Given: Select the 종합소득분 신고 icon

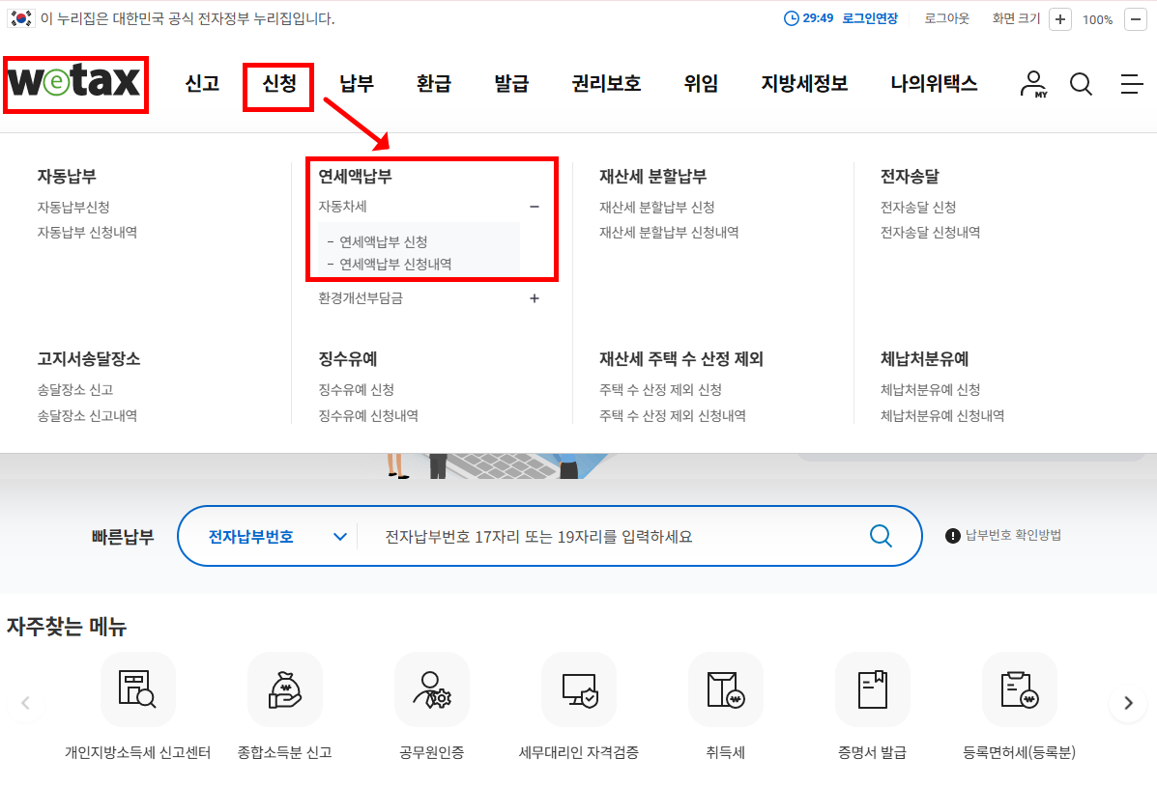Looking at the screenshot, I should 285,689.
